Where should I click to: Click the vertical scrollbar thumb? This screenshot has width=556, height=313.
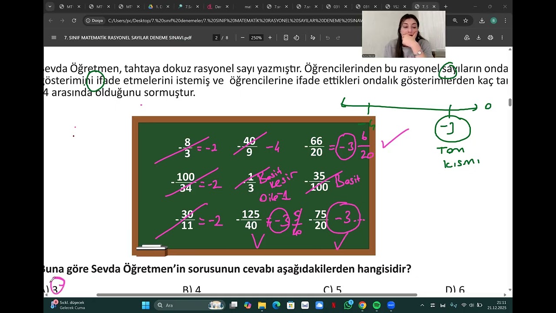coord(510,102)
